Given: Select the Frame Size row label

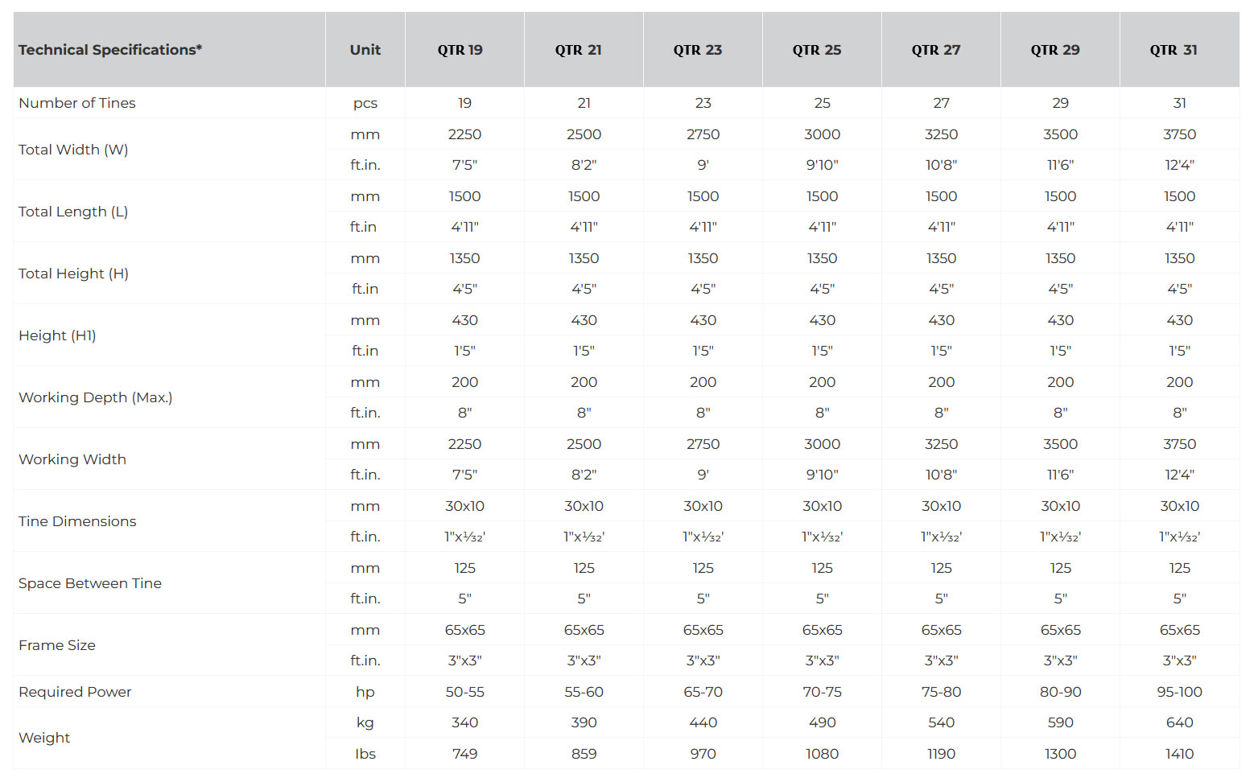Looking at the screenshot, I should tap(57, 645).
